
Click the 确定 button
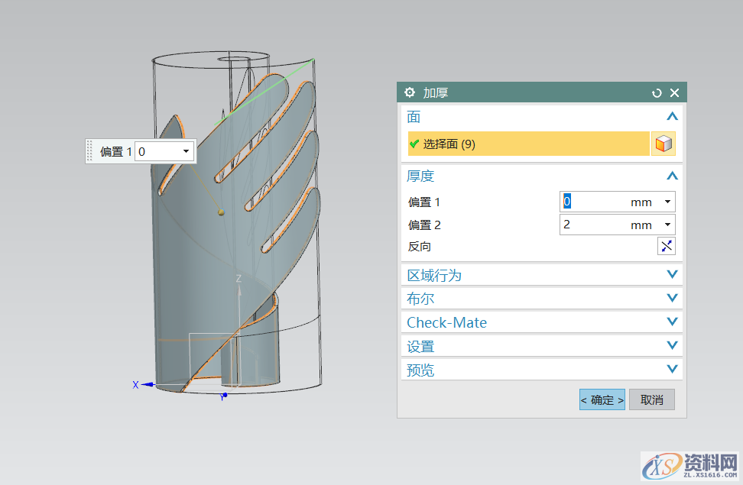(x=602, y=399)
